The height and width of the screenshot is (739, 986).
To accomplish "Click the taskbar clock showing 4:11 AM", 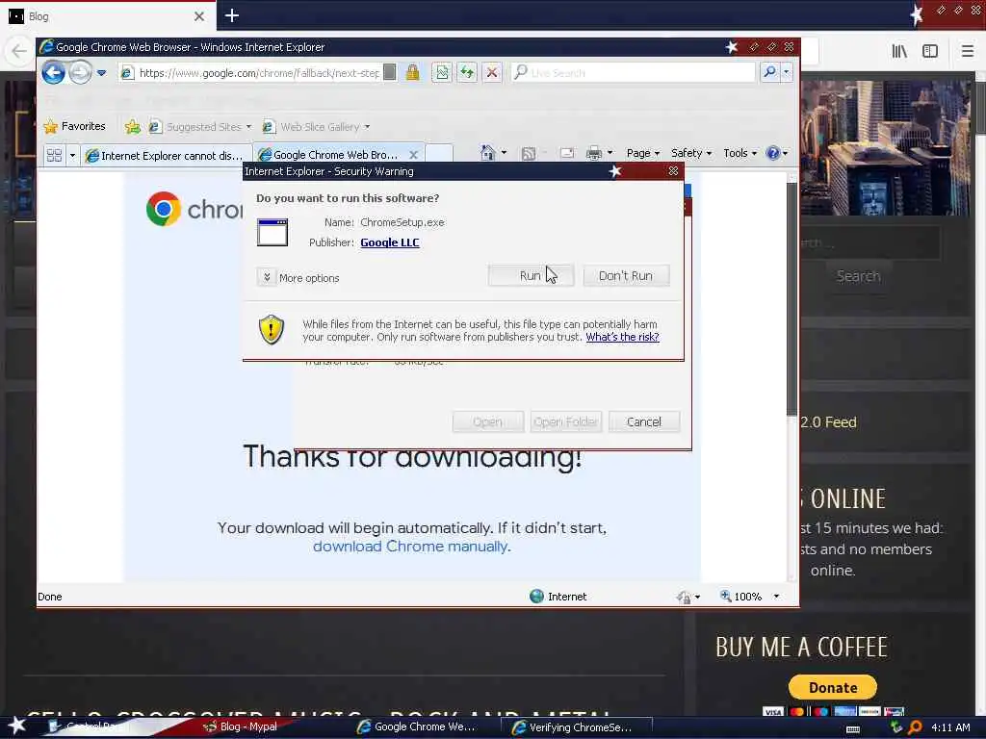I will pyautogui.click(x=950, y=727).
